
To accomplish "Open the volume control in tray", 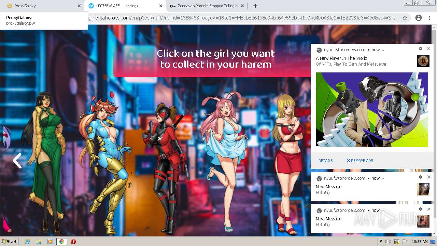I will tap(389, 242).
